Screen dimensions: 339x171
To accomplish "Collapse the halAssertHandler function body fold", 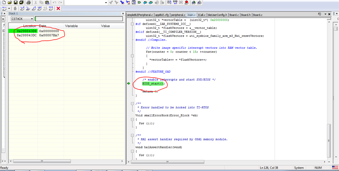I will 133,151.
